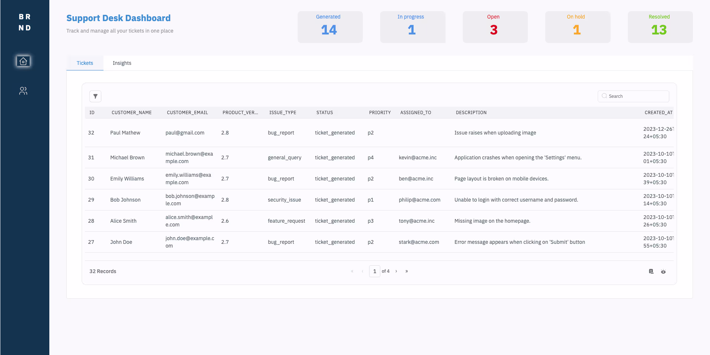The image size is (710, 355).
Task: Click the On hold stat card
Action: 577,27
